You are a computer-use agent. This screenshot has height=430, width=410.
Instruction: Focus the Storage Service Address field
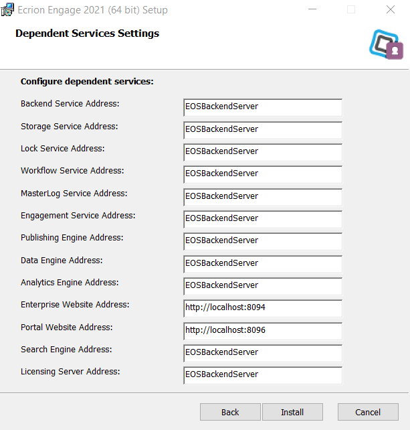pyautogui.click(x=263, y=130)
